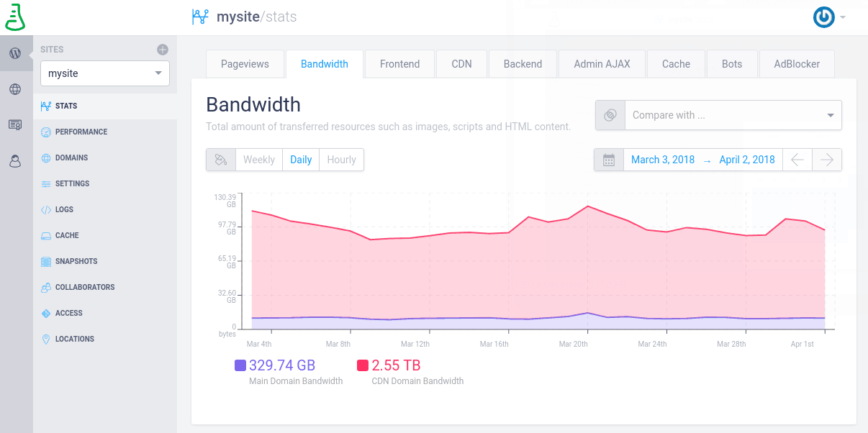Open the Compare with dropdown

click(733, 115)
